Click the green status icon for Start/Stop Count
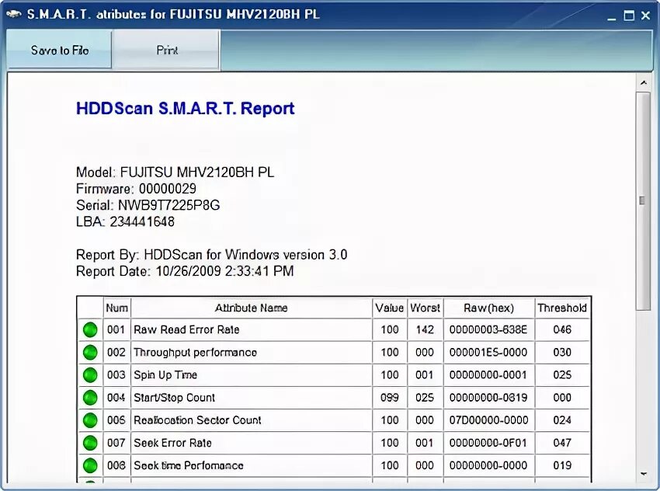The height and width of the screenshot is (491, 660). [90, 398]
